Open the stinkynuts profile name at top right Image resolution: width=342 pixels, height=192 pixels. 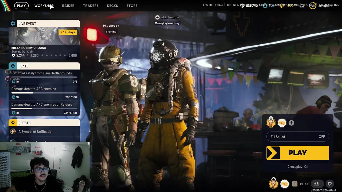click(x=325, y=6)
